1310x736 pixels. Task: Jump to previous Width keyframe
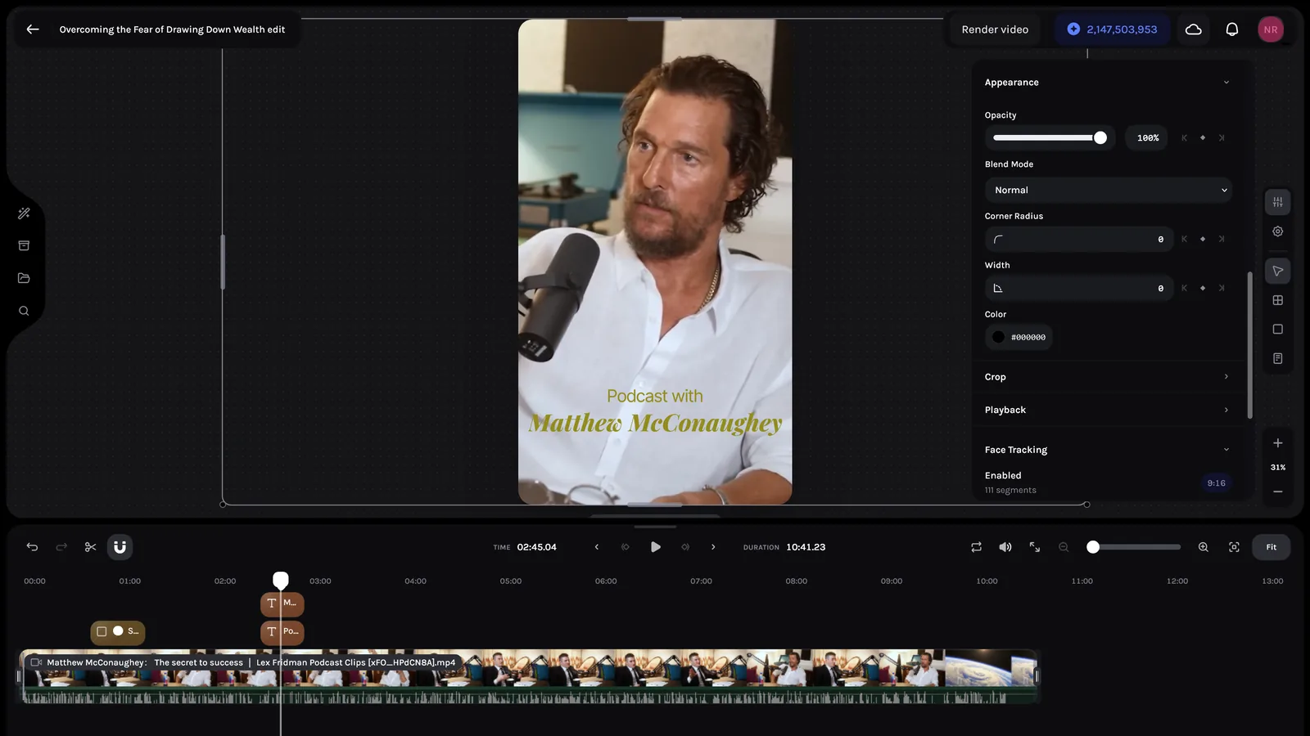pyautogui.click(x=1184, y=289)
